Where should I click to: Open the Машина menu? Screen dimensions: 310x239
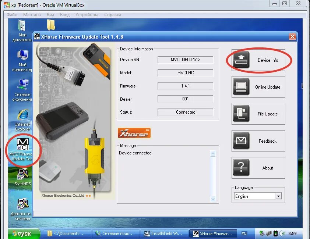click(32, 15)
